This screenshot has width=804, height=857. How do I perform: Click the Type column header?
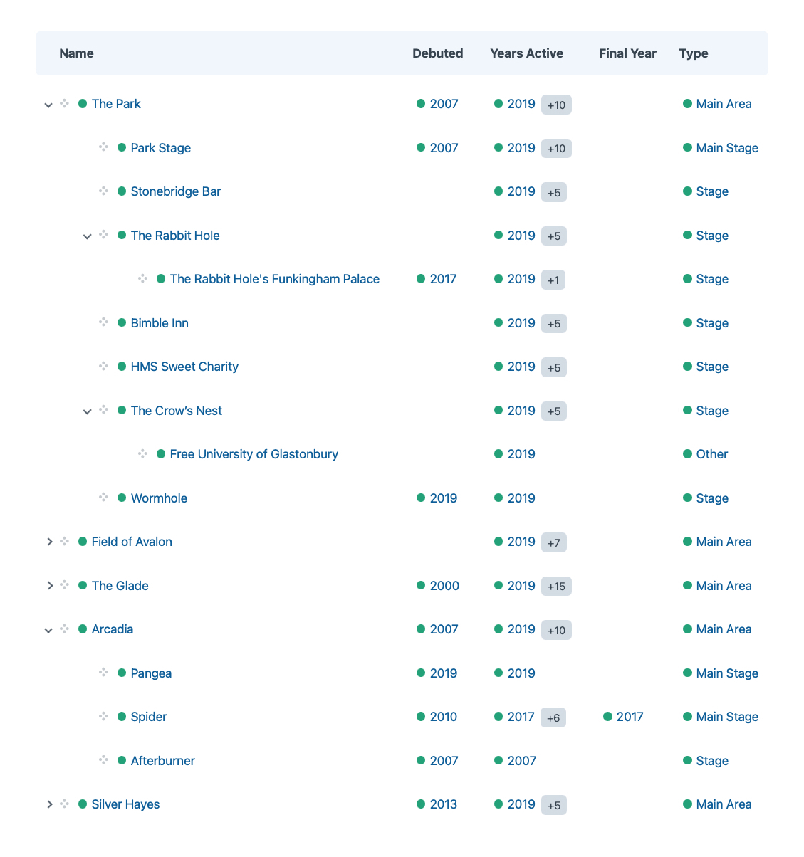(x=694, y=53)
